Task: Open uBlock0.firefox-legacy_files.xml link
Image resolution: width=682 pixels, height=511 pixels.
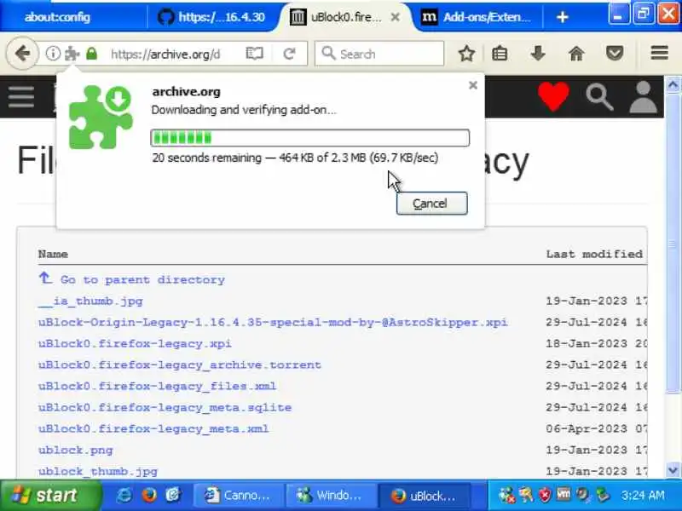Action: click(x=157, y=387)
